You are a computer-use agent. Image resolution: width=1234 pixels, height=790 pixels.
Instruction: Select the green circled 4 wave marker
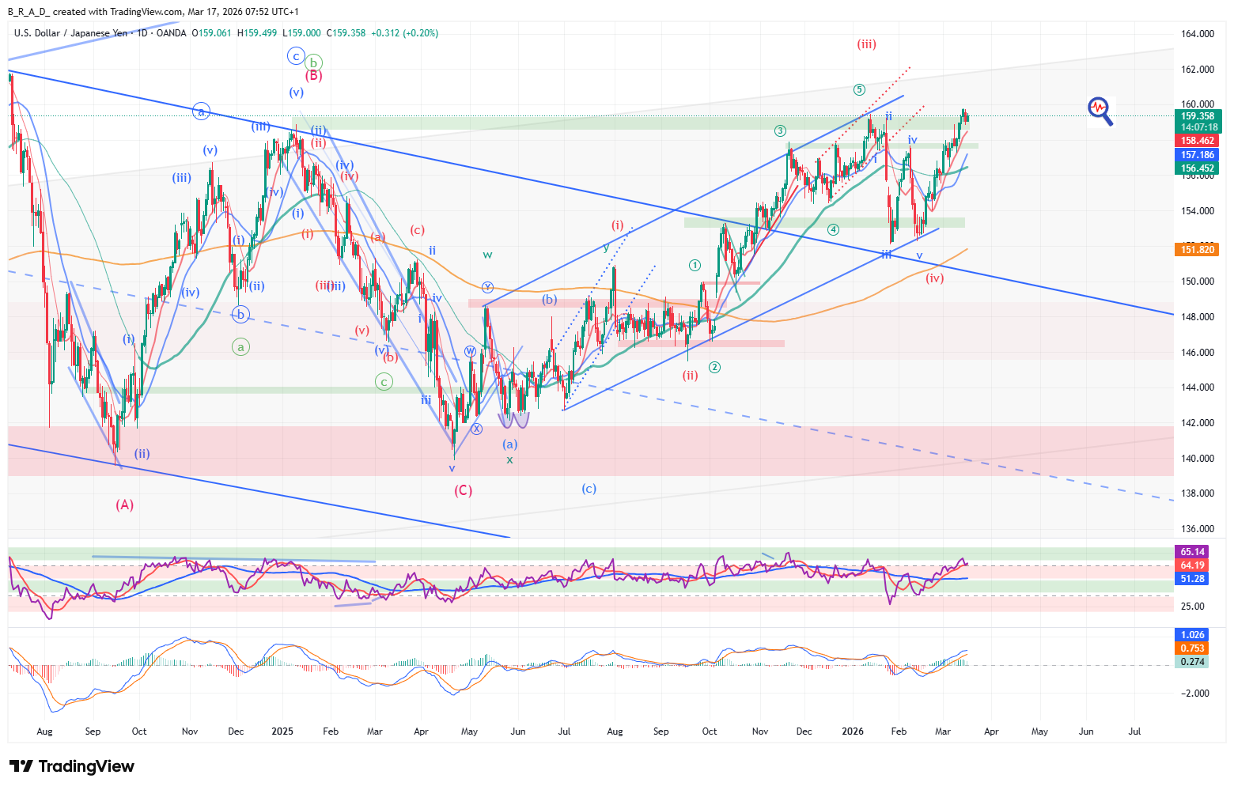833,229
